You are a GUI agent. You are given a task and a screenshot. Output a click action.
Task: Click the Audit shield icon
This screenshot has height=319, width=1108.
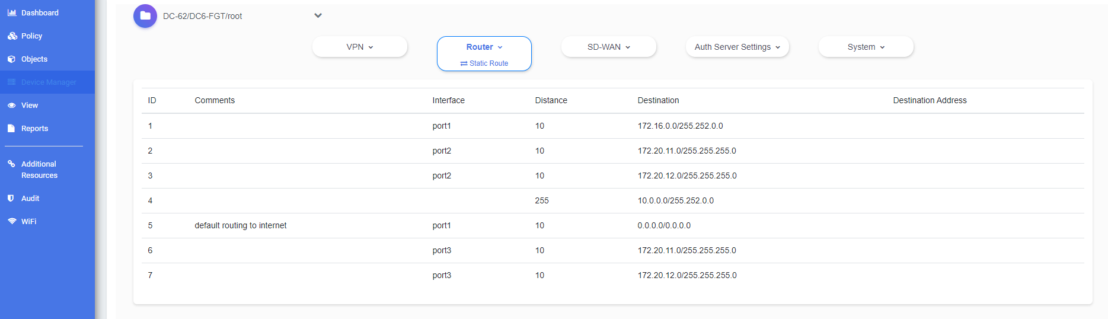[11, 198]
